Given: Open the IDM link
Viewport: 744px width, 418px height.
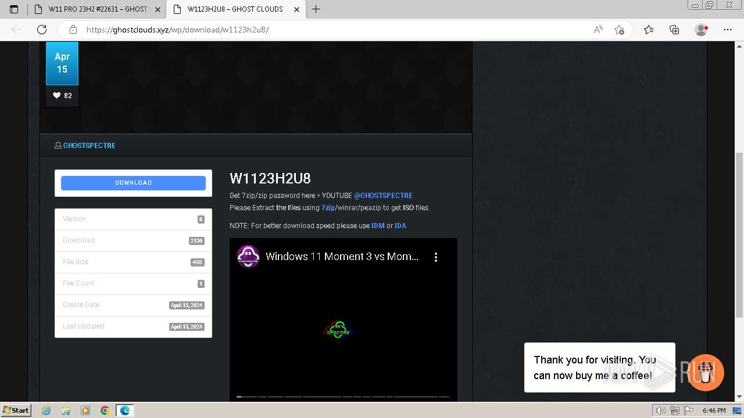Looking at the screenshot, I should click(378, 226).
